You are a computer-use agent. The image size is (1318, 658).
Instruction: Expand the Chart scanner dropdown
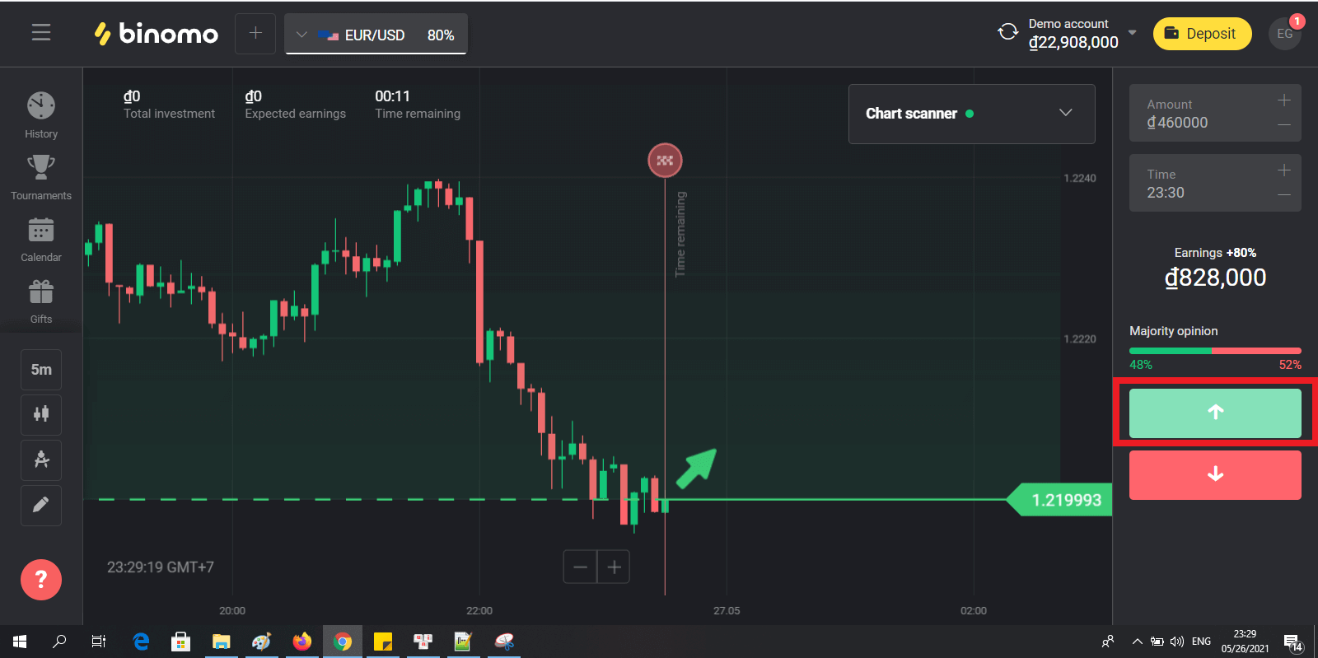tap(1065, 113)
